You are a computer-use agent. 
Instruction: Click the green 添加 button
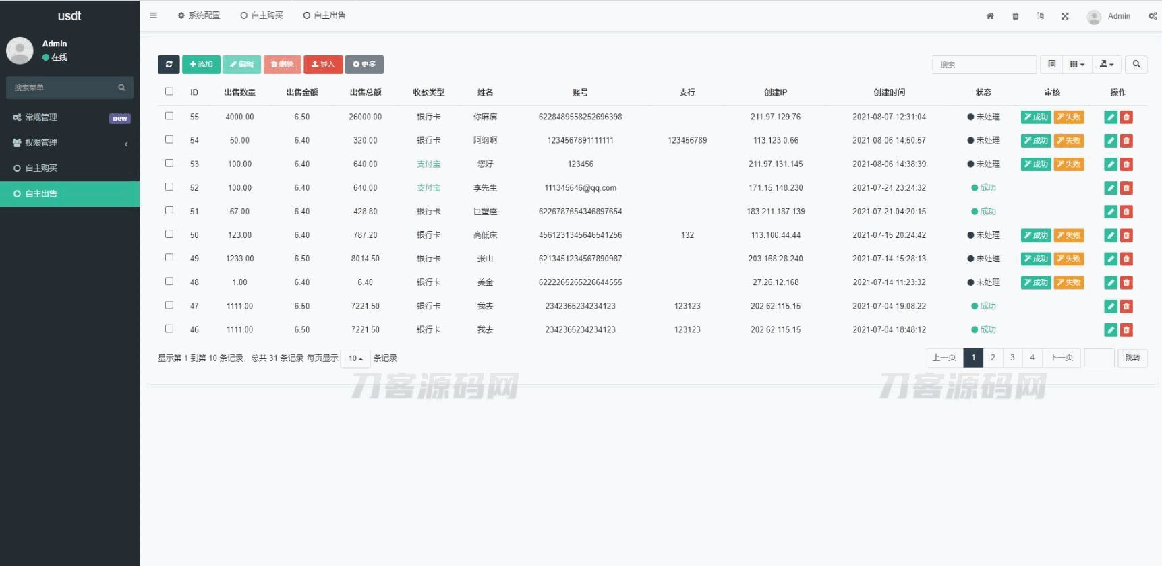201,65
